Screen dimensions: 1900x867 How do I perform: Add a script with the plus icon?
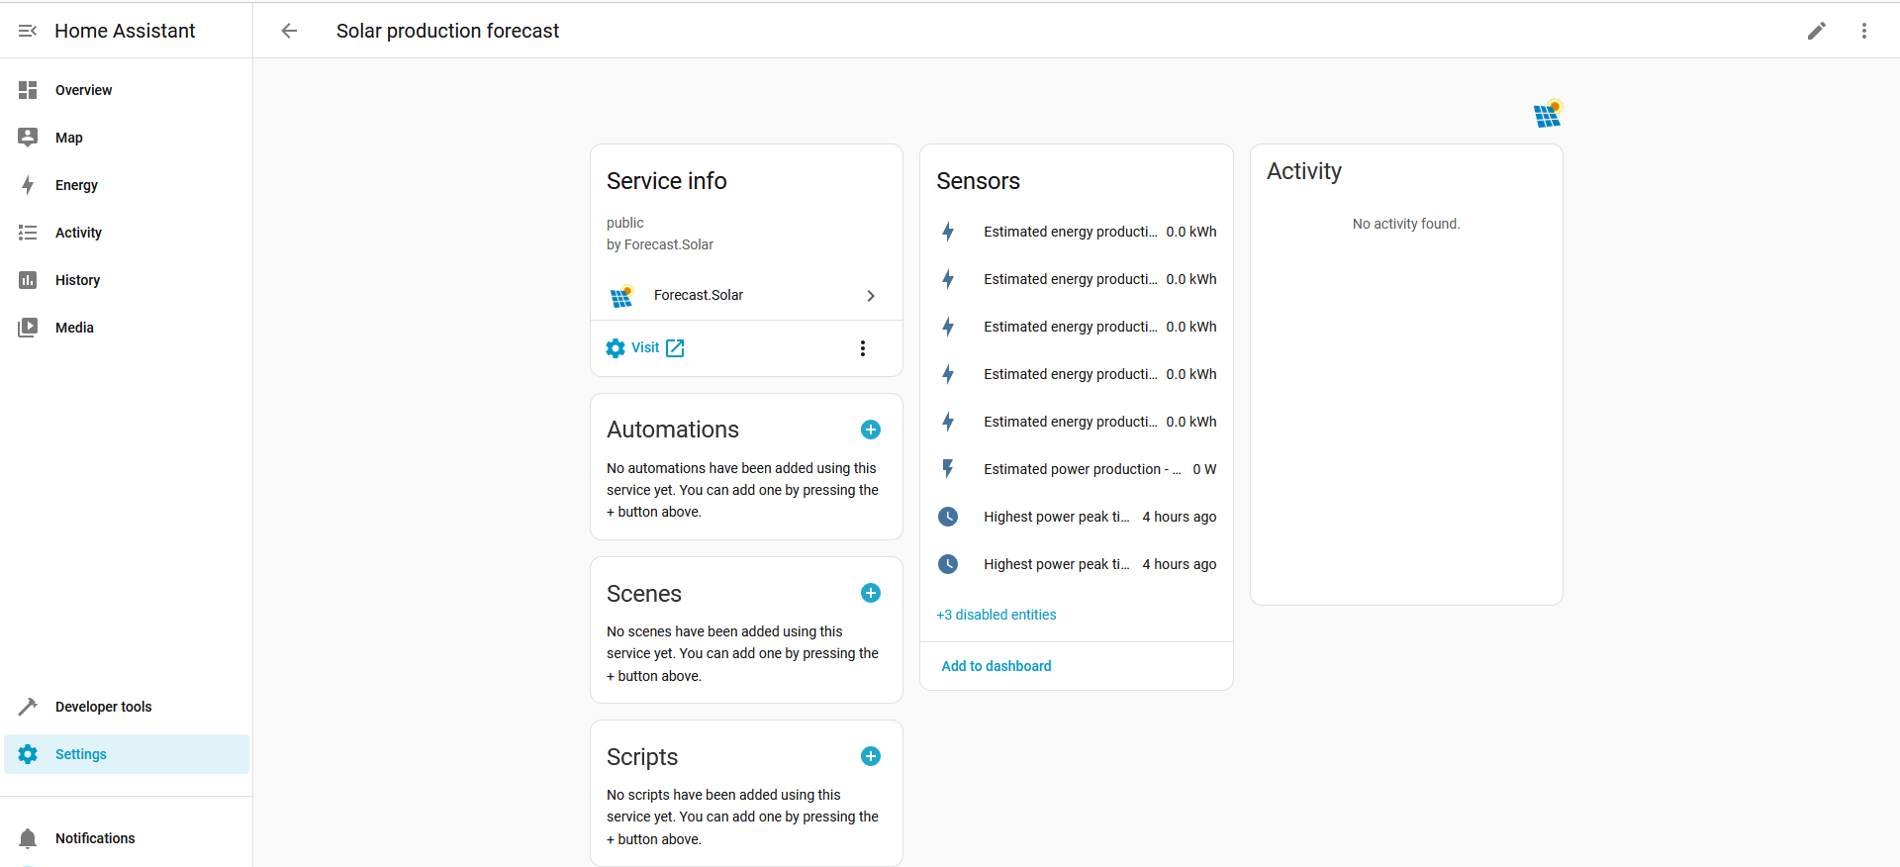(x=870, y=756)
